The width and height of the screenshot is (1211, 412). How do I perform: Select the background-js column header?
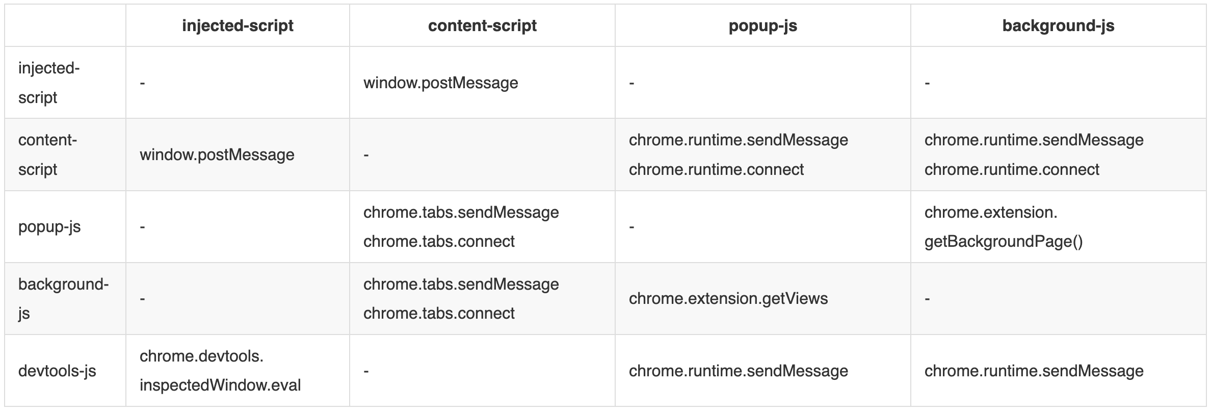point(1058,25)
